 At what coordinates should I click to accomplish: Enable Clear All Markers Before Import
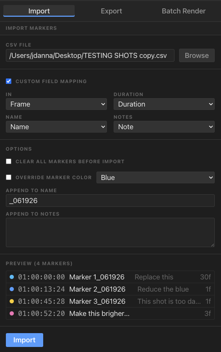8,162
